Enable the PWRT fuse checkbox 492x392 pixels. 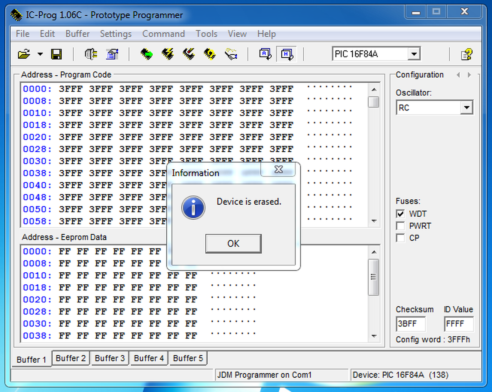point(401,226)
